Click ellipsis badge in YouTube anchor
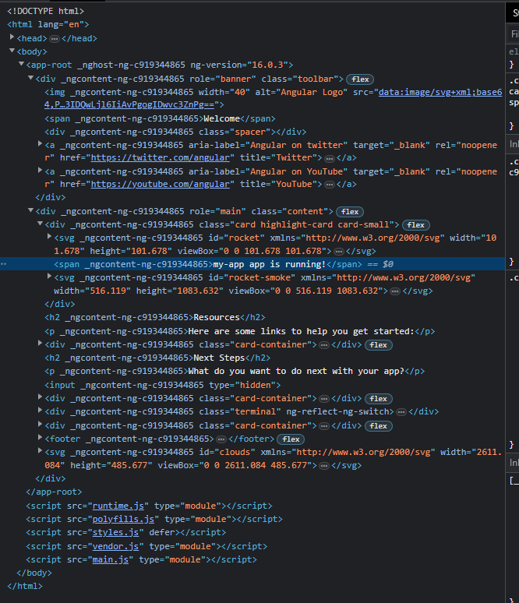The image size is (519, 603). 330,185
